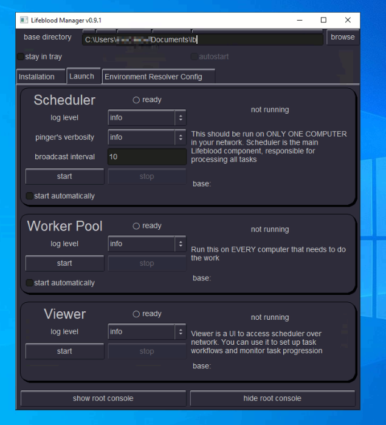Screen dimensions: 386x425
Task: Click Scheduler's not running status text
Action: click(270, 110)
